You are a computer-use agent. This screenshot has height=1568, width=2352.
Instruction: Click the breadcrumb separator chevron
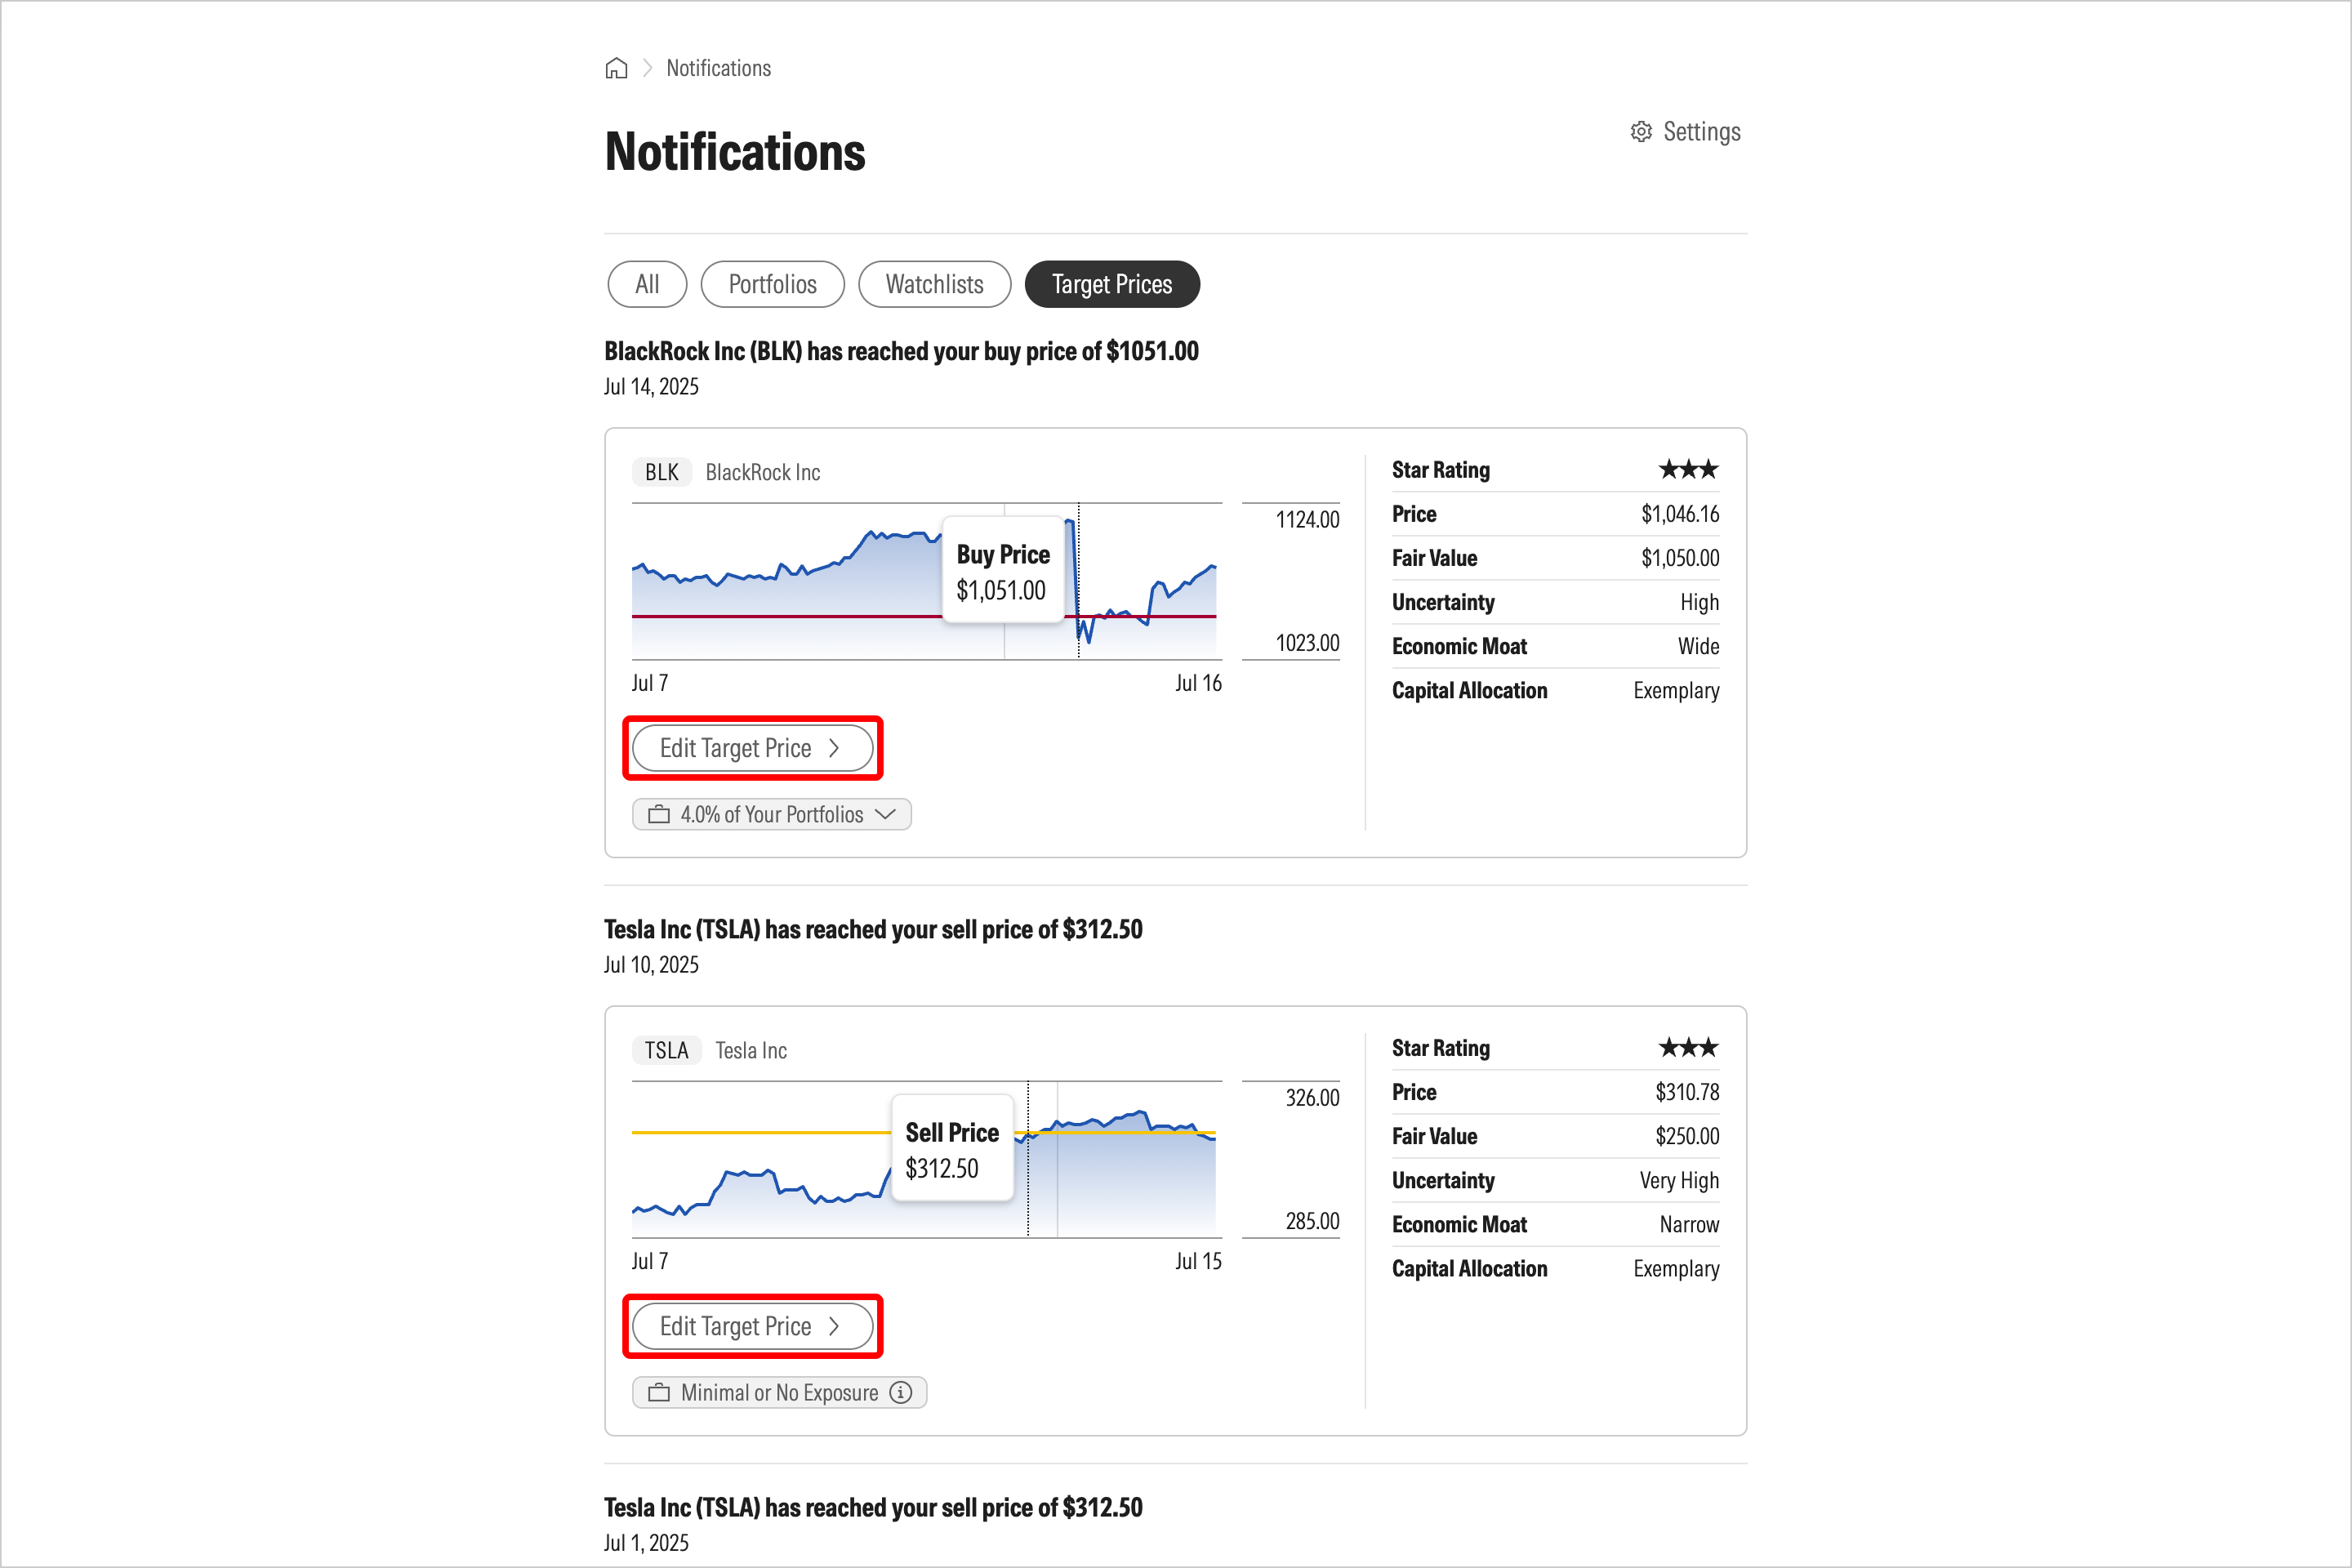pyautogui.click(x=647, y=68)
